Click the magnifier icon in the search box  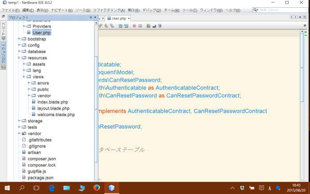pos(255,10)
